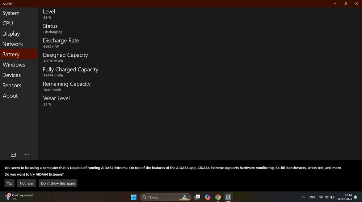Image resolution: width=362 pixels, height=202 pixels.
Task: Click battery tray icon
Action: point(332,197)
